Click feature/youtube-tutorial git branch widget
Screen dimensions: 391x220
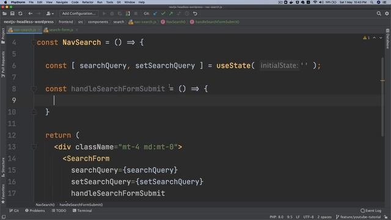point(359,218)
